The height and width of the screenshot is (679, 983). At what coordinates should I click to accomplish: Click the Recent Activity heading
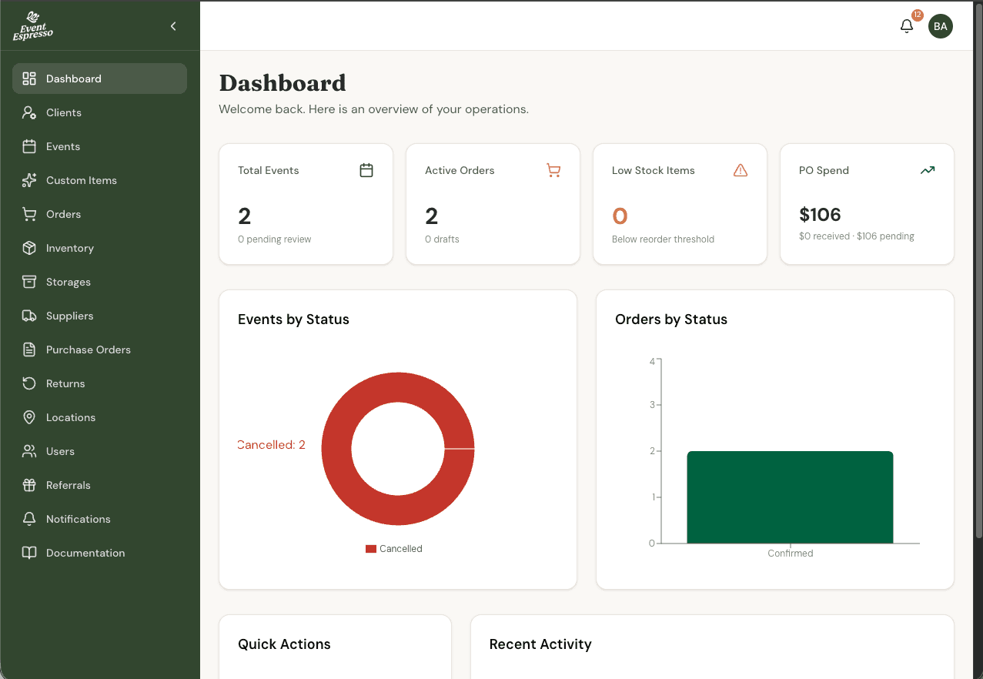point(540,644)
